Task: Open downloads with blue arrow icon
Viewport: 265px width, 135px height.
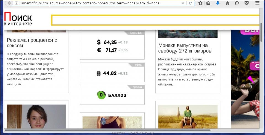Action: [x=218, y=3]
